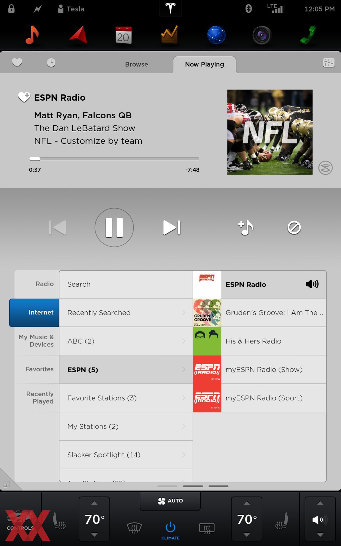This screenshot has height=546, width=341.
Task: Increase driver temperature
Action: click(x=94, y=503)
